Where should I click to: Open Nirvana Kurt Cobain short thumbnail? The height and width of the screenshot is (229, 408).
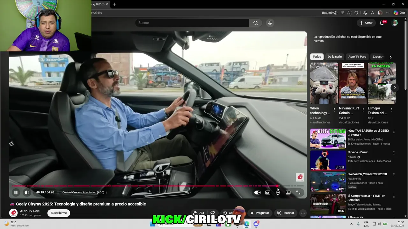click(x=353, y=83)
